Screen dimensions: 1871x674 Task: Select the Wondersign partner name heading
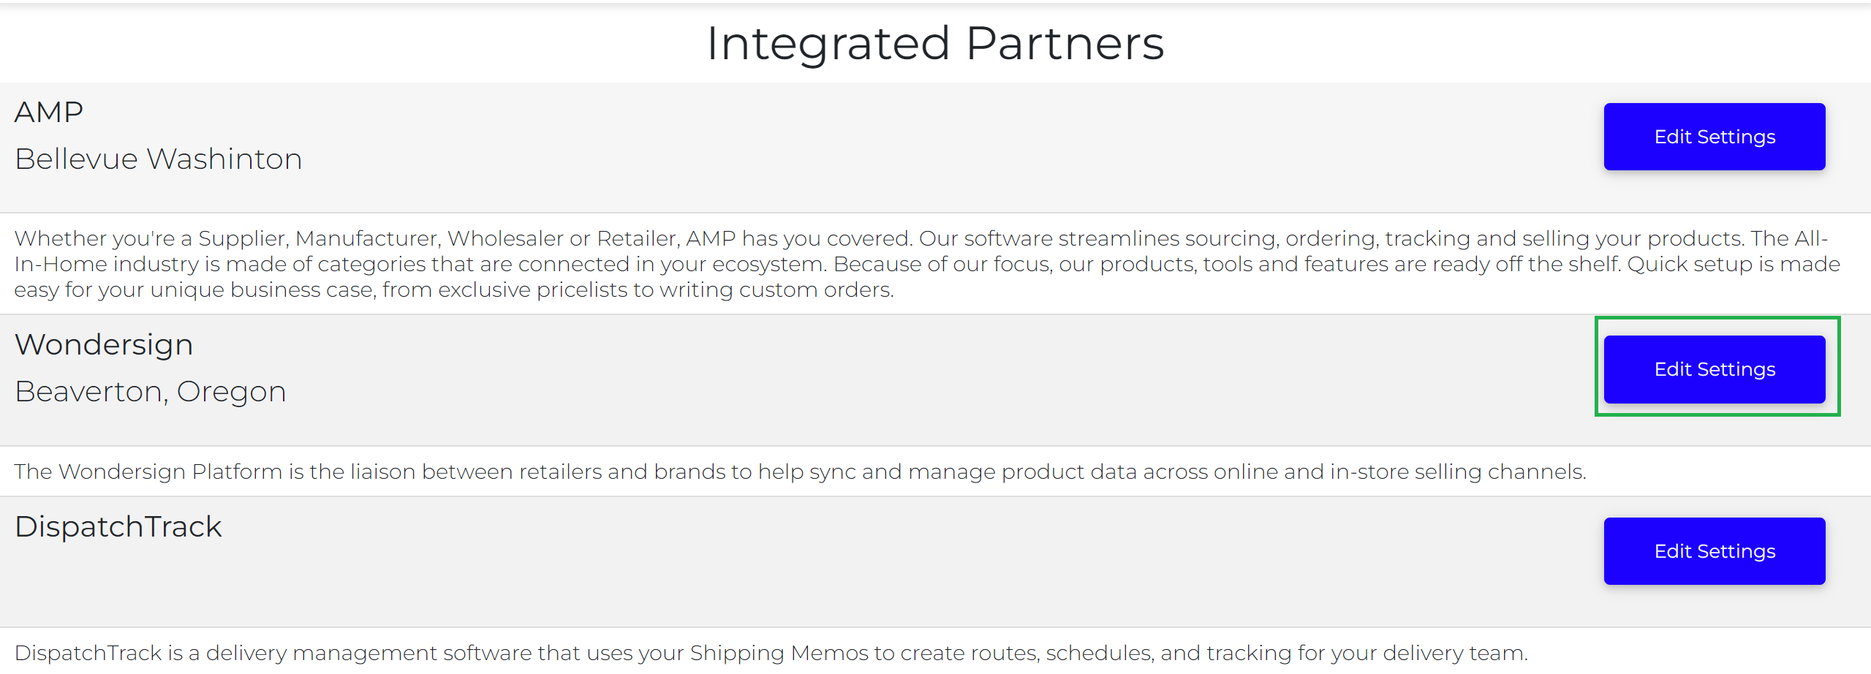pyautogui.click(x=104, y=345)
